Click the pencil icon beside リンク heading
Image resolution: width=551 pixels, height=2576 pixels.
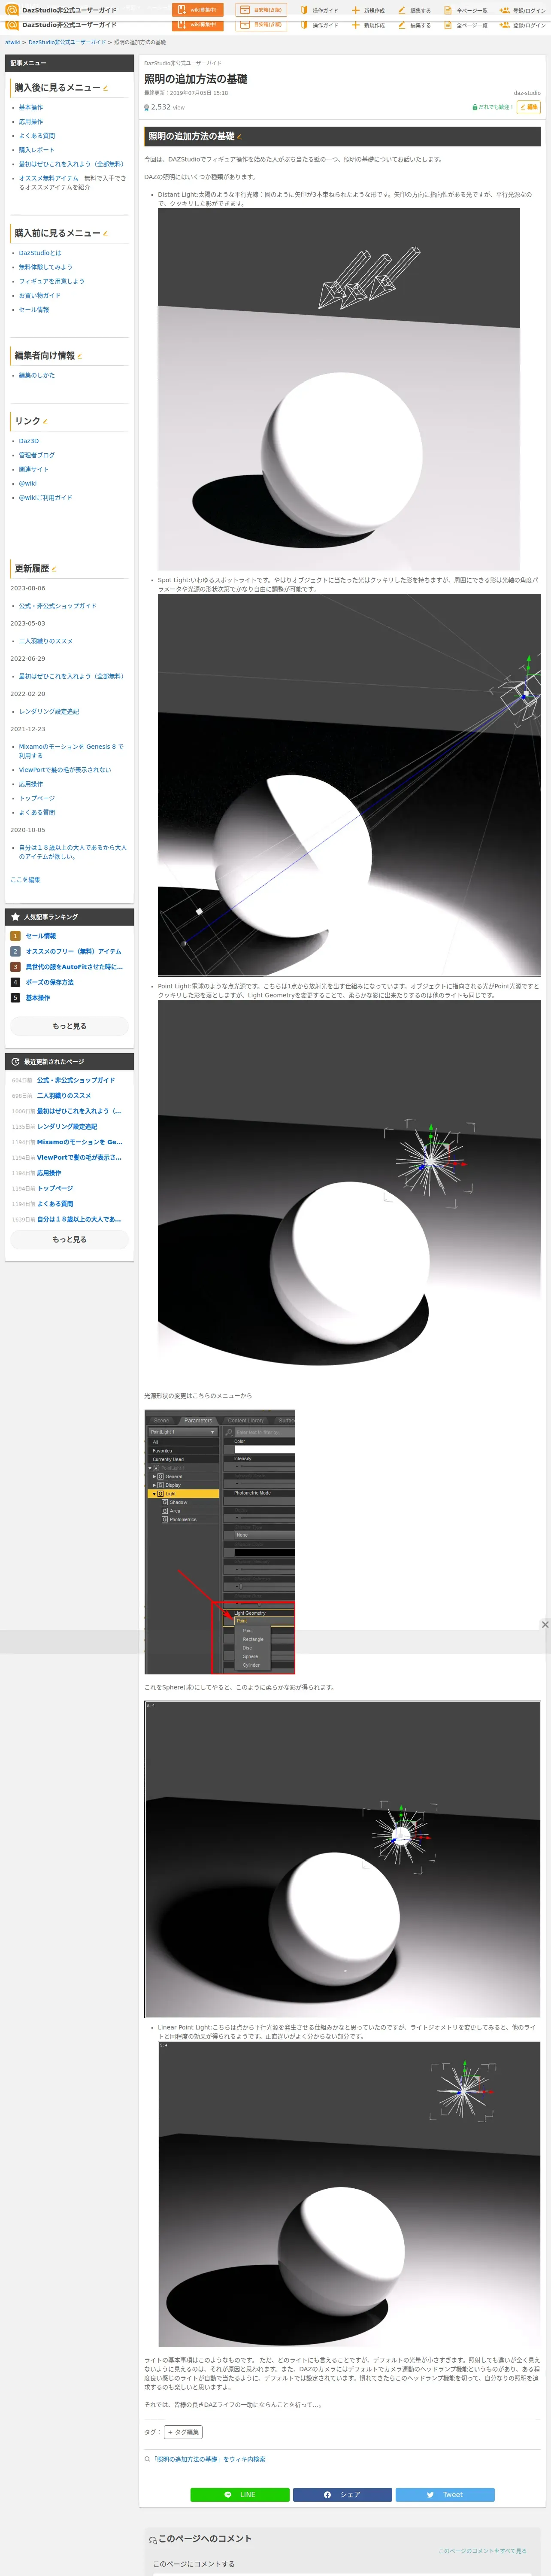pyautogui.click(x=46, y=422)
